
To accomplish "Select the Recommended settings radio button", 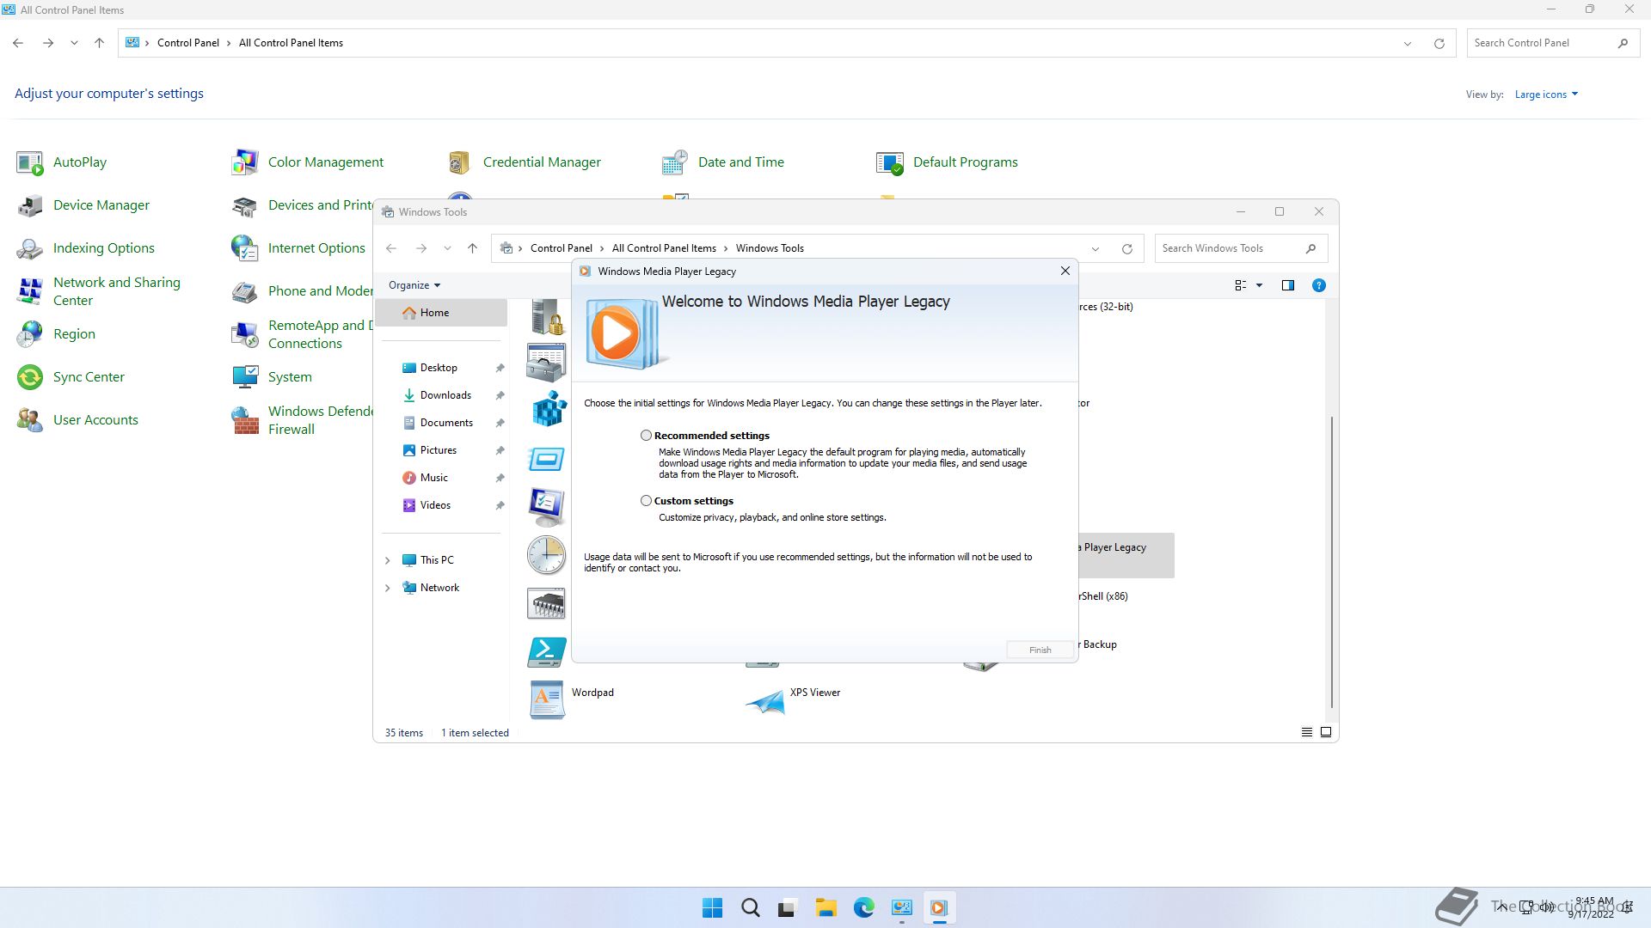I will 646,436.
